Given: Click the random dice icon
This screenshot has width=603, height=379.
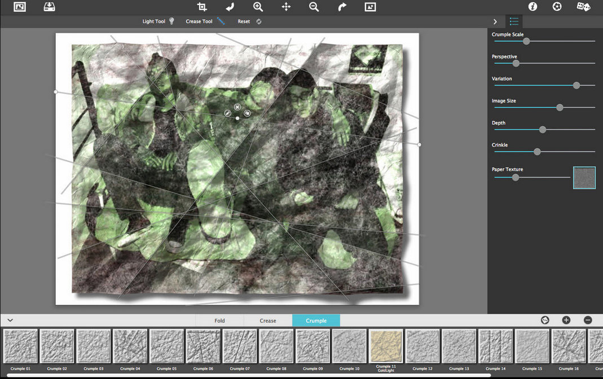Looking at the screenshot, I should point(583,7).
